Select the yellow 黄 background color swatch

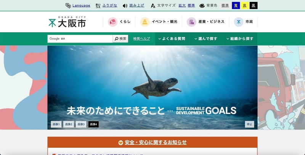[x=244, y=6]
